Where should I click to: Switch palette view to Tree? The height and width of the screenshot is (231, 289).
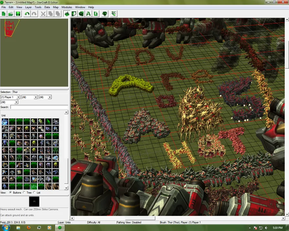[24, 192]
